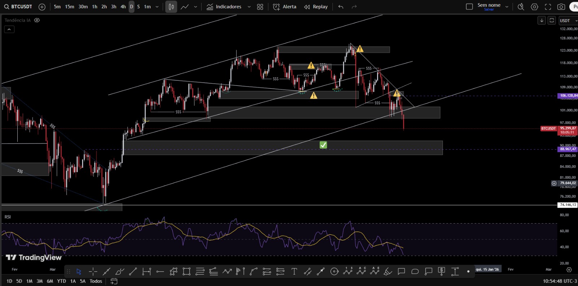Click the undo arrow
The image size is (578, 286).
pyautogui.click(x=341, y=7)
